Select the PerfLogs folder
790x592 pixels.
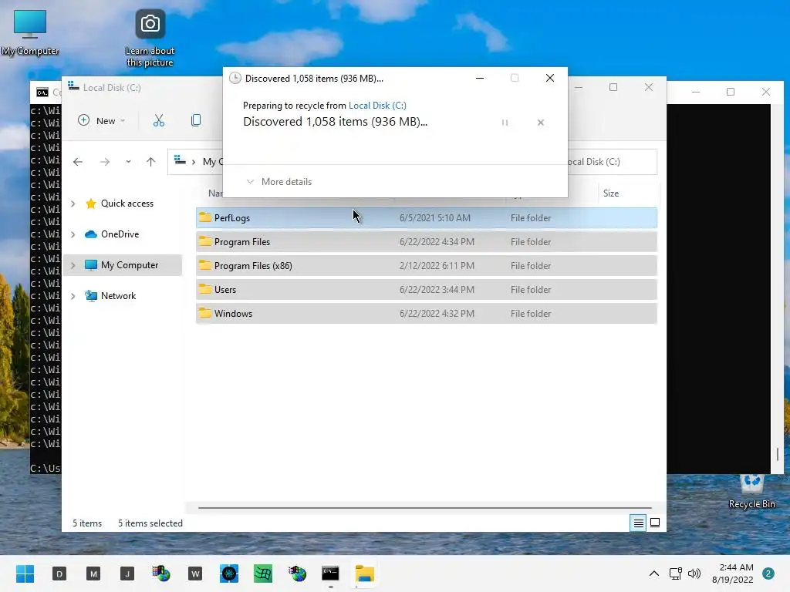(426, 218)
